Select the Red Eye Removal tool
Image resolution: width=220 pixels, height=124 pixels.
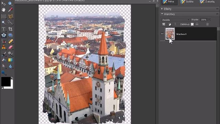pyautogui.click(x=4, y=42)
